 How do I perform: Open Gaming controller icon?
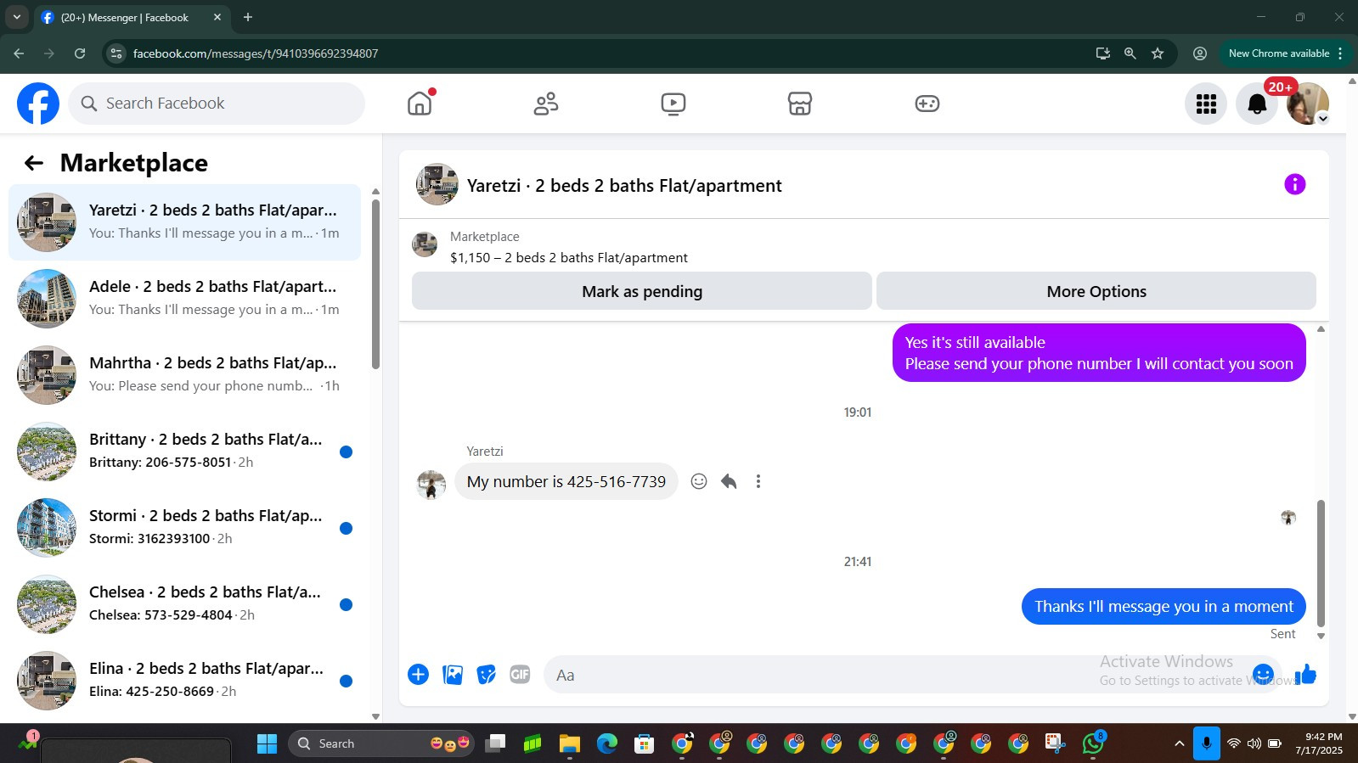click(927, 104)
